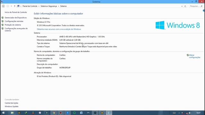Open Gerenciador de Dispositivos
The height and width of the screenshot is (115, 205).
16,18
